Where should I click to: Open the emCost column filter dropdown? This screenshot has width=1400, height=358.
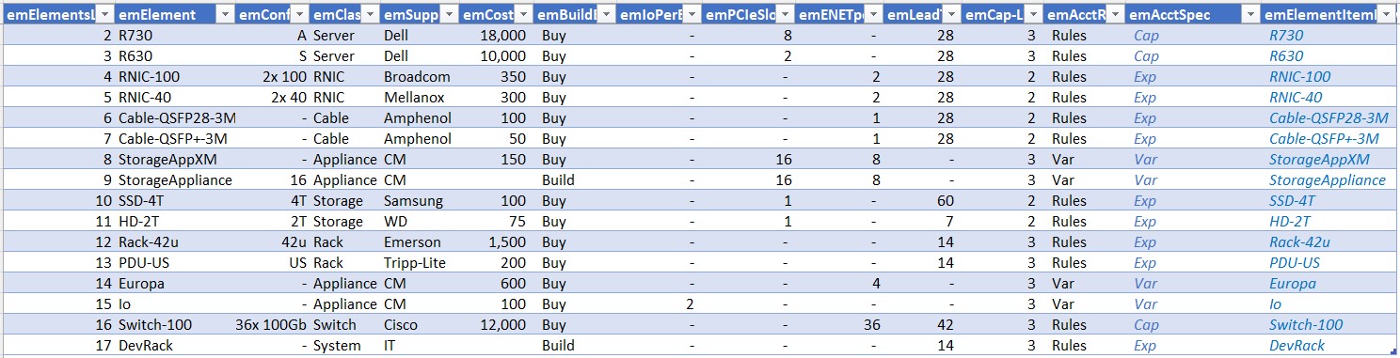(523, 15)
